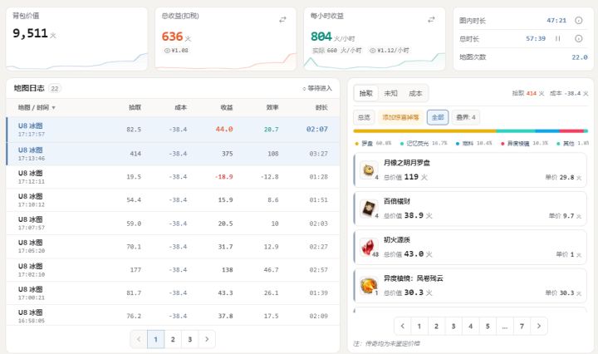This screenshot has width=598, height=354.
Task: Click 记忆荧光 legend entry
Action: click(x=424, y=144)
